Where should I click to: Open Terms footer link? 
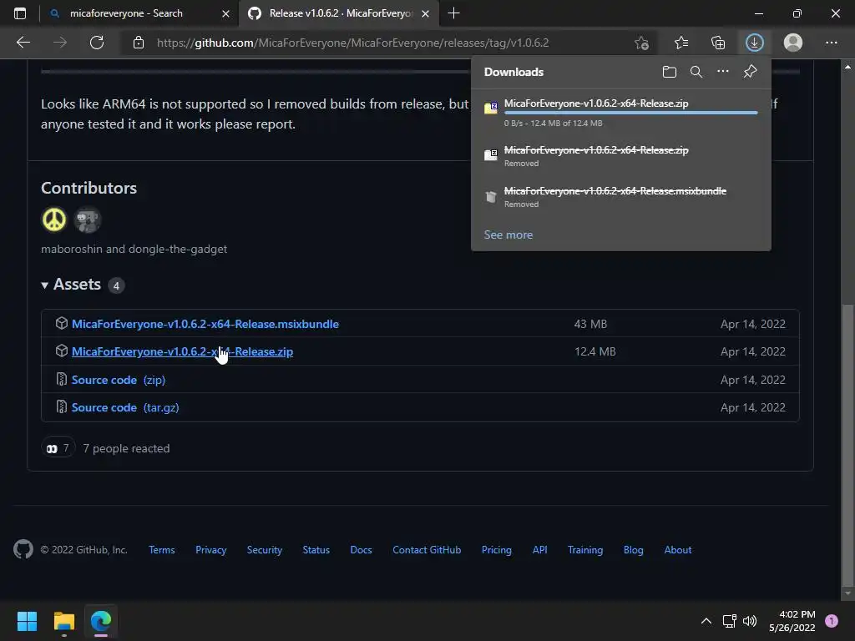coord(162,549)
